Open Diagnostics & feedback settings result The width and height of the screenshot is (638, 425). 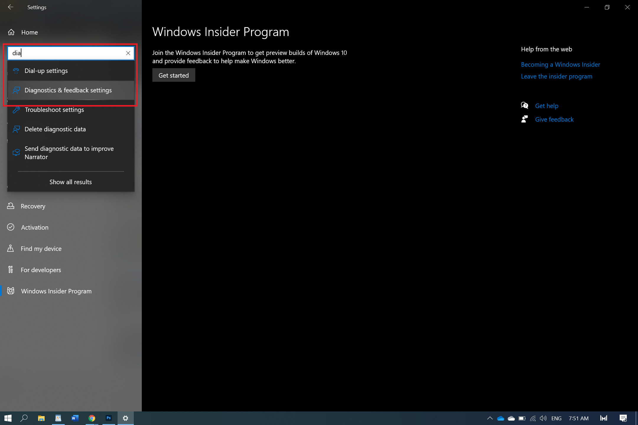(71, 90)
